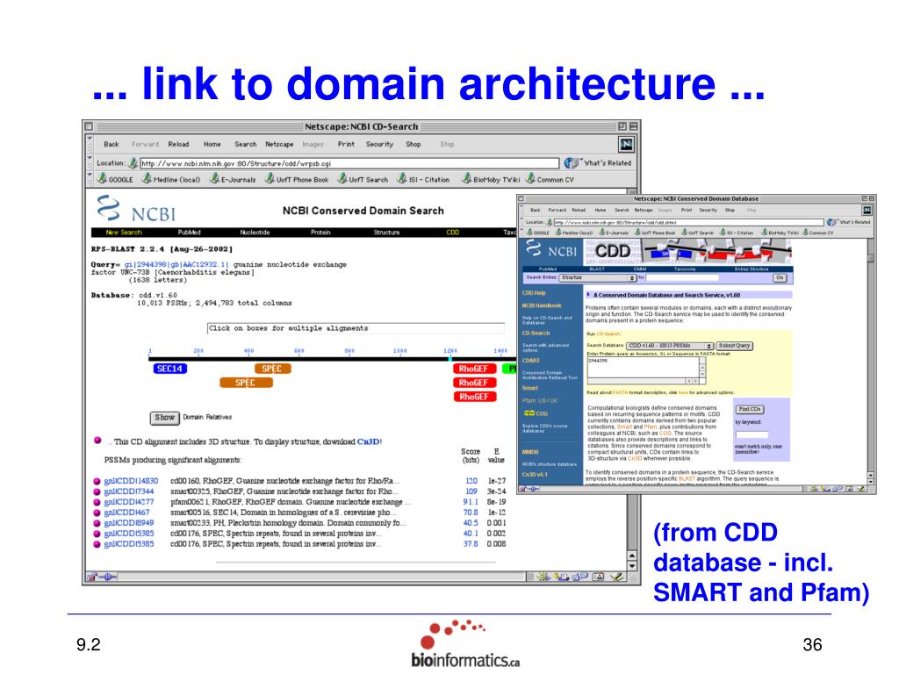This screenshot has width=899, height=674.
Task: Go Home in the CD-Search window toolbar
Action: coord(212,145)
